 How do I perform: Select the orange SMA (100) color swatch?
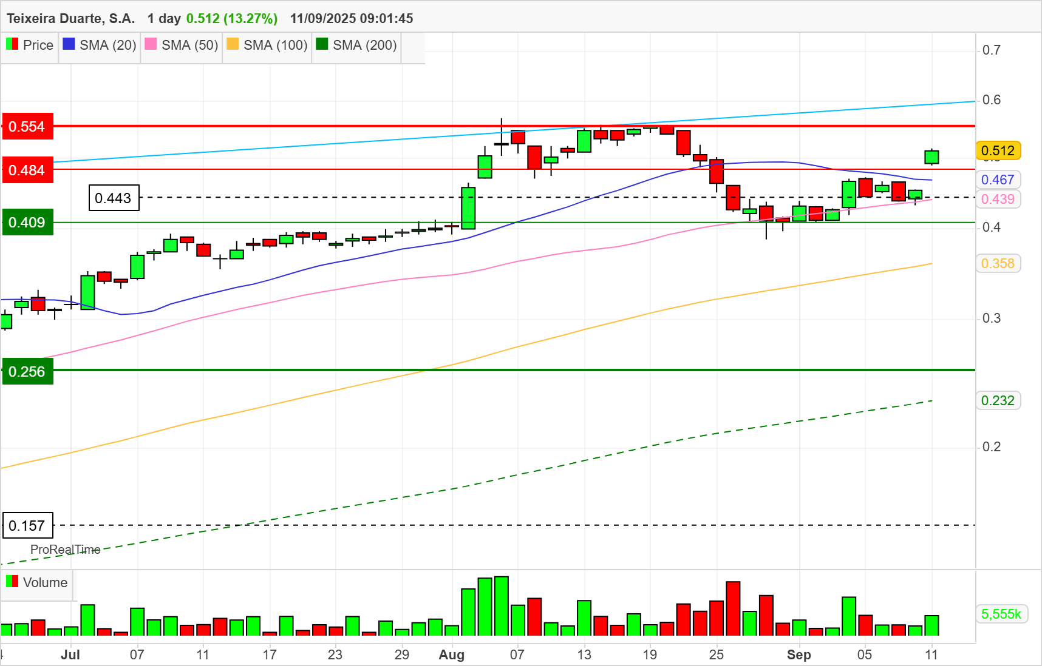pos(233,44)
